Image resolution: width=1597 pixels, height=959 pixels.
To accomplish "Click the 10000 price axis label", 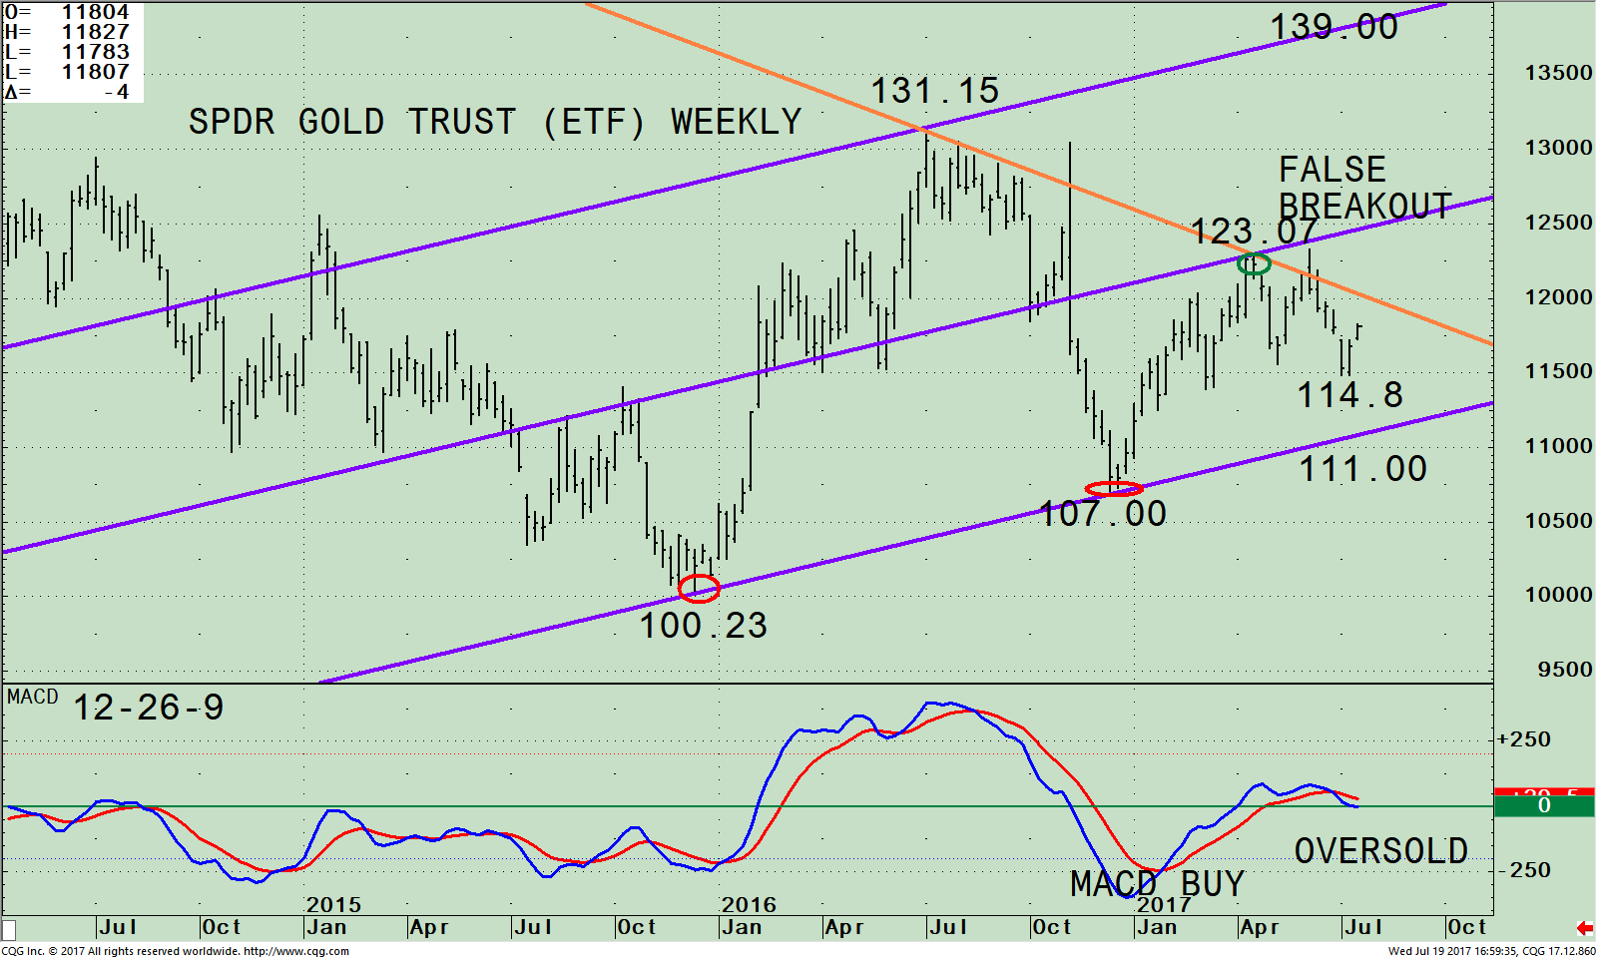I will tap(1559, 595).
